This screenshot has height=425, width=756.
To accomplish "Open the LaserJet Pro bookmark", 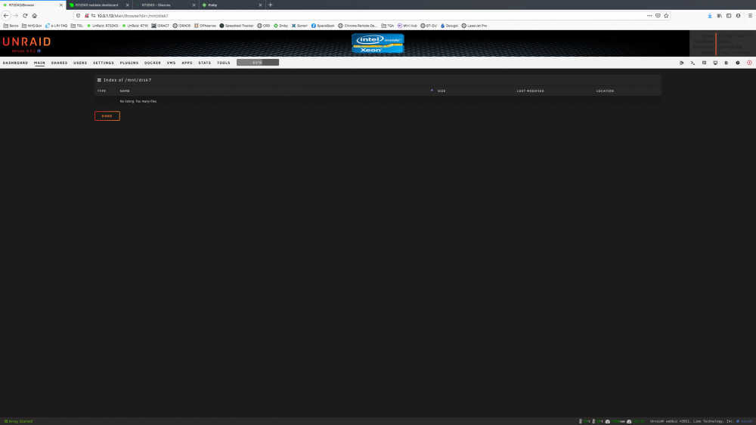I will [474, 26].
